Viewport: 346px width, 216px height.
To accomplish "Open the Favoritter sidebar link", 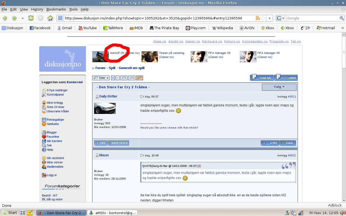I will point(53,137).
